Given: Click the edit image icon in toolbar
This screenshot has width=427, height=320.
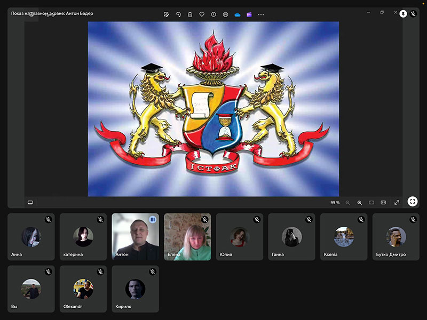Looking at the screenshot, I should [167, 14].
